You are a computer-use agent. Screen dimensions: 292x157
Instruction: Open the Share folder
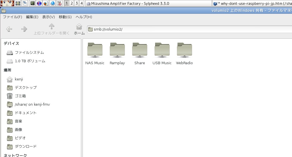click(139, 50)
